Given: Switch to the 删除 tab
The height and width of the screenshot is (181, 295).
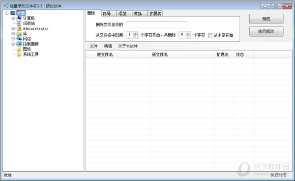Looking at the screenshot, I should tap(93, 13).
